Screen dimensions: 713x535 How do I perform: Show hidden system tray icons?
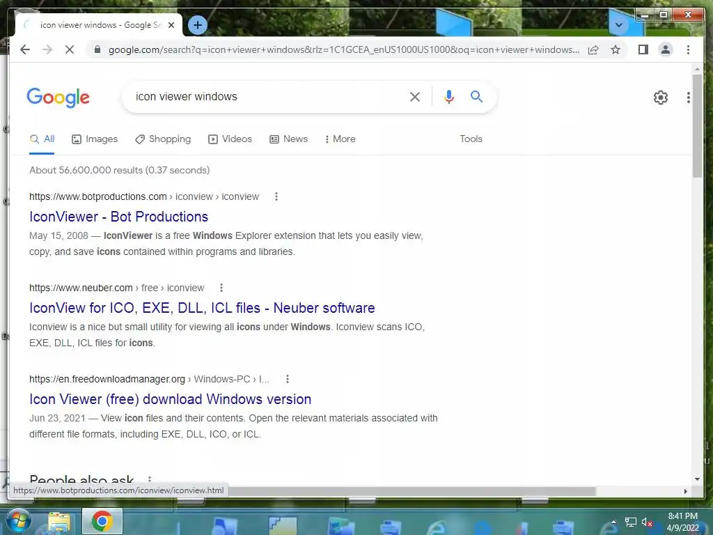[x=613, y=522]
